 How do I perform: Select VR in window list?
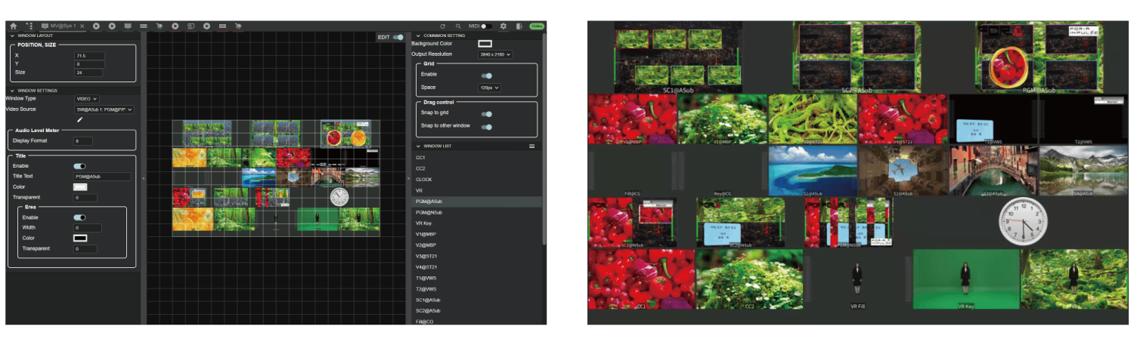click(x=477, y=191)
